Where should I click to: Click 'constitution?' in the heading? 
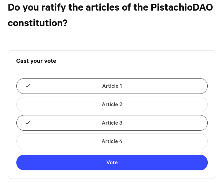(x=38, y=23)
